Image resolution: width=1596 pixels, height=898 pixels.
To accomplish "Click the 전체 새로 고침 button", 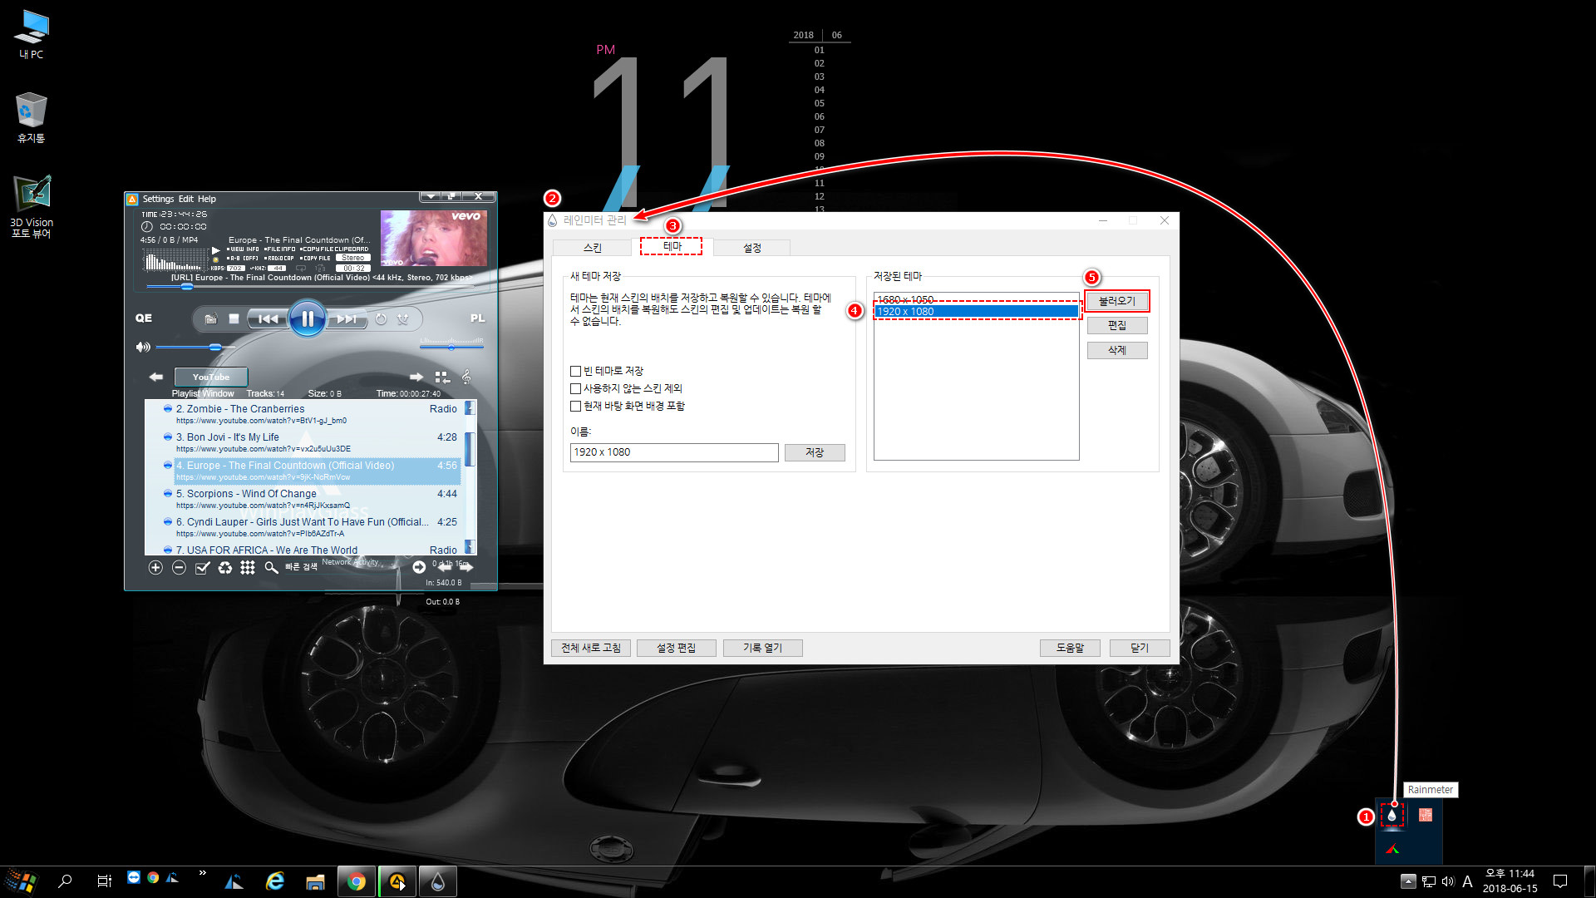I will (591, 648).
